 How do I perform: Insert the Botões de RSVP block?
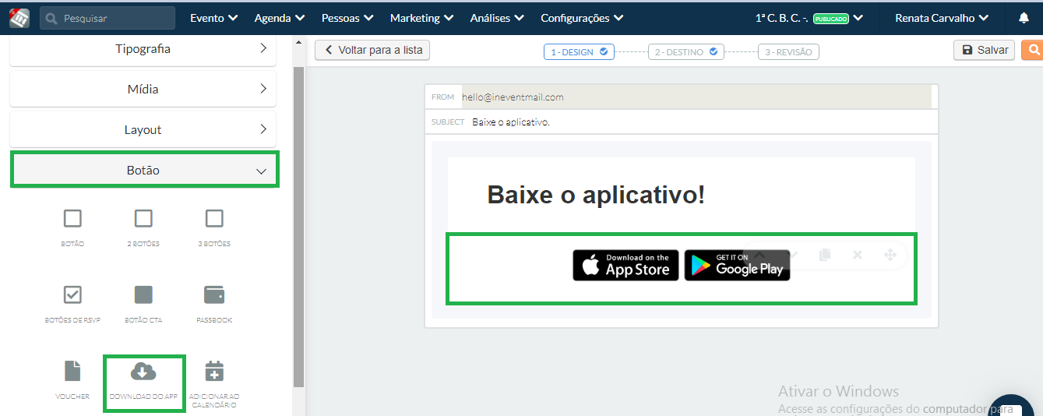(72, 304)
